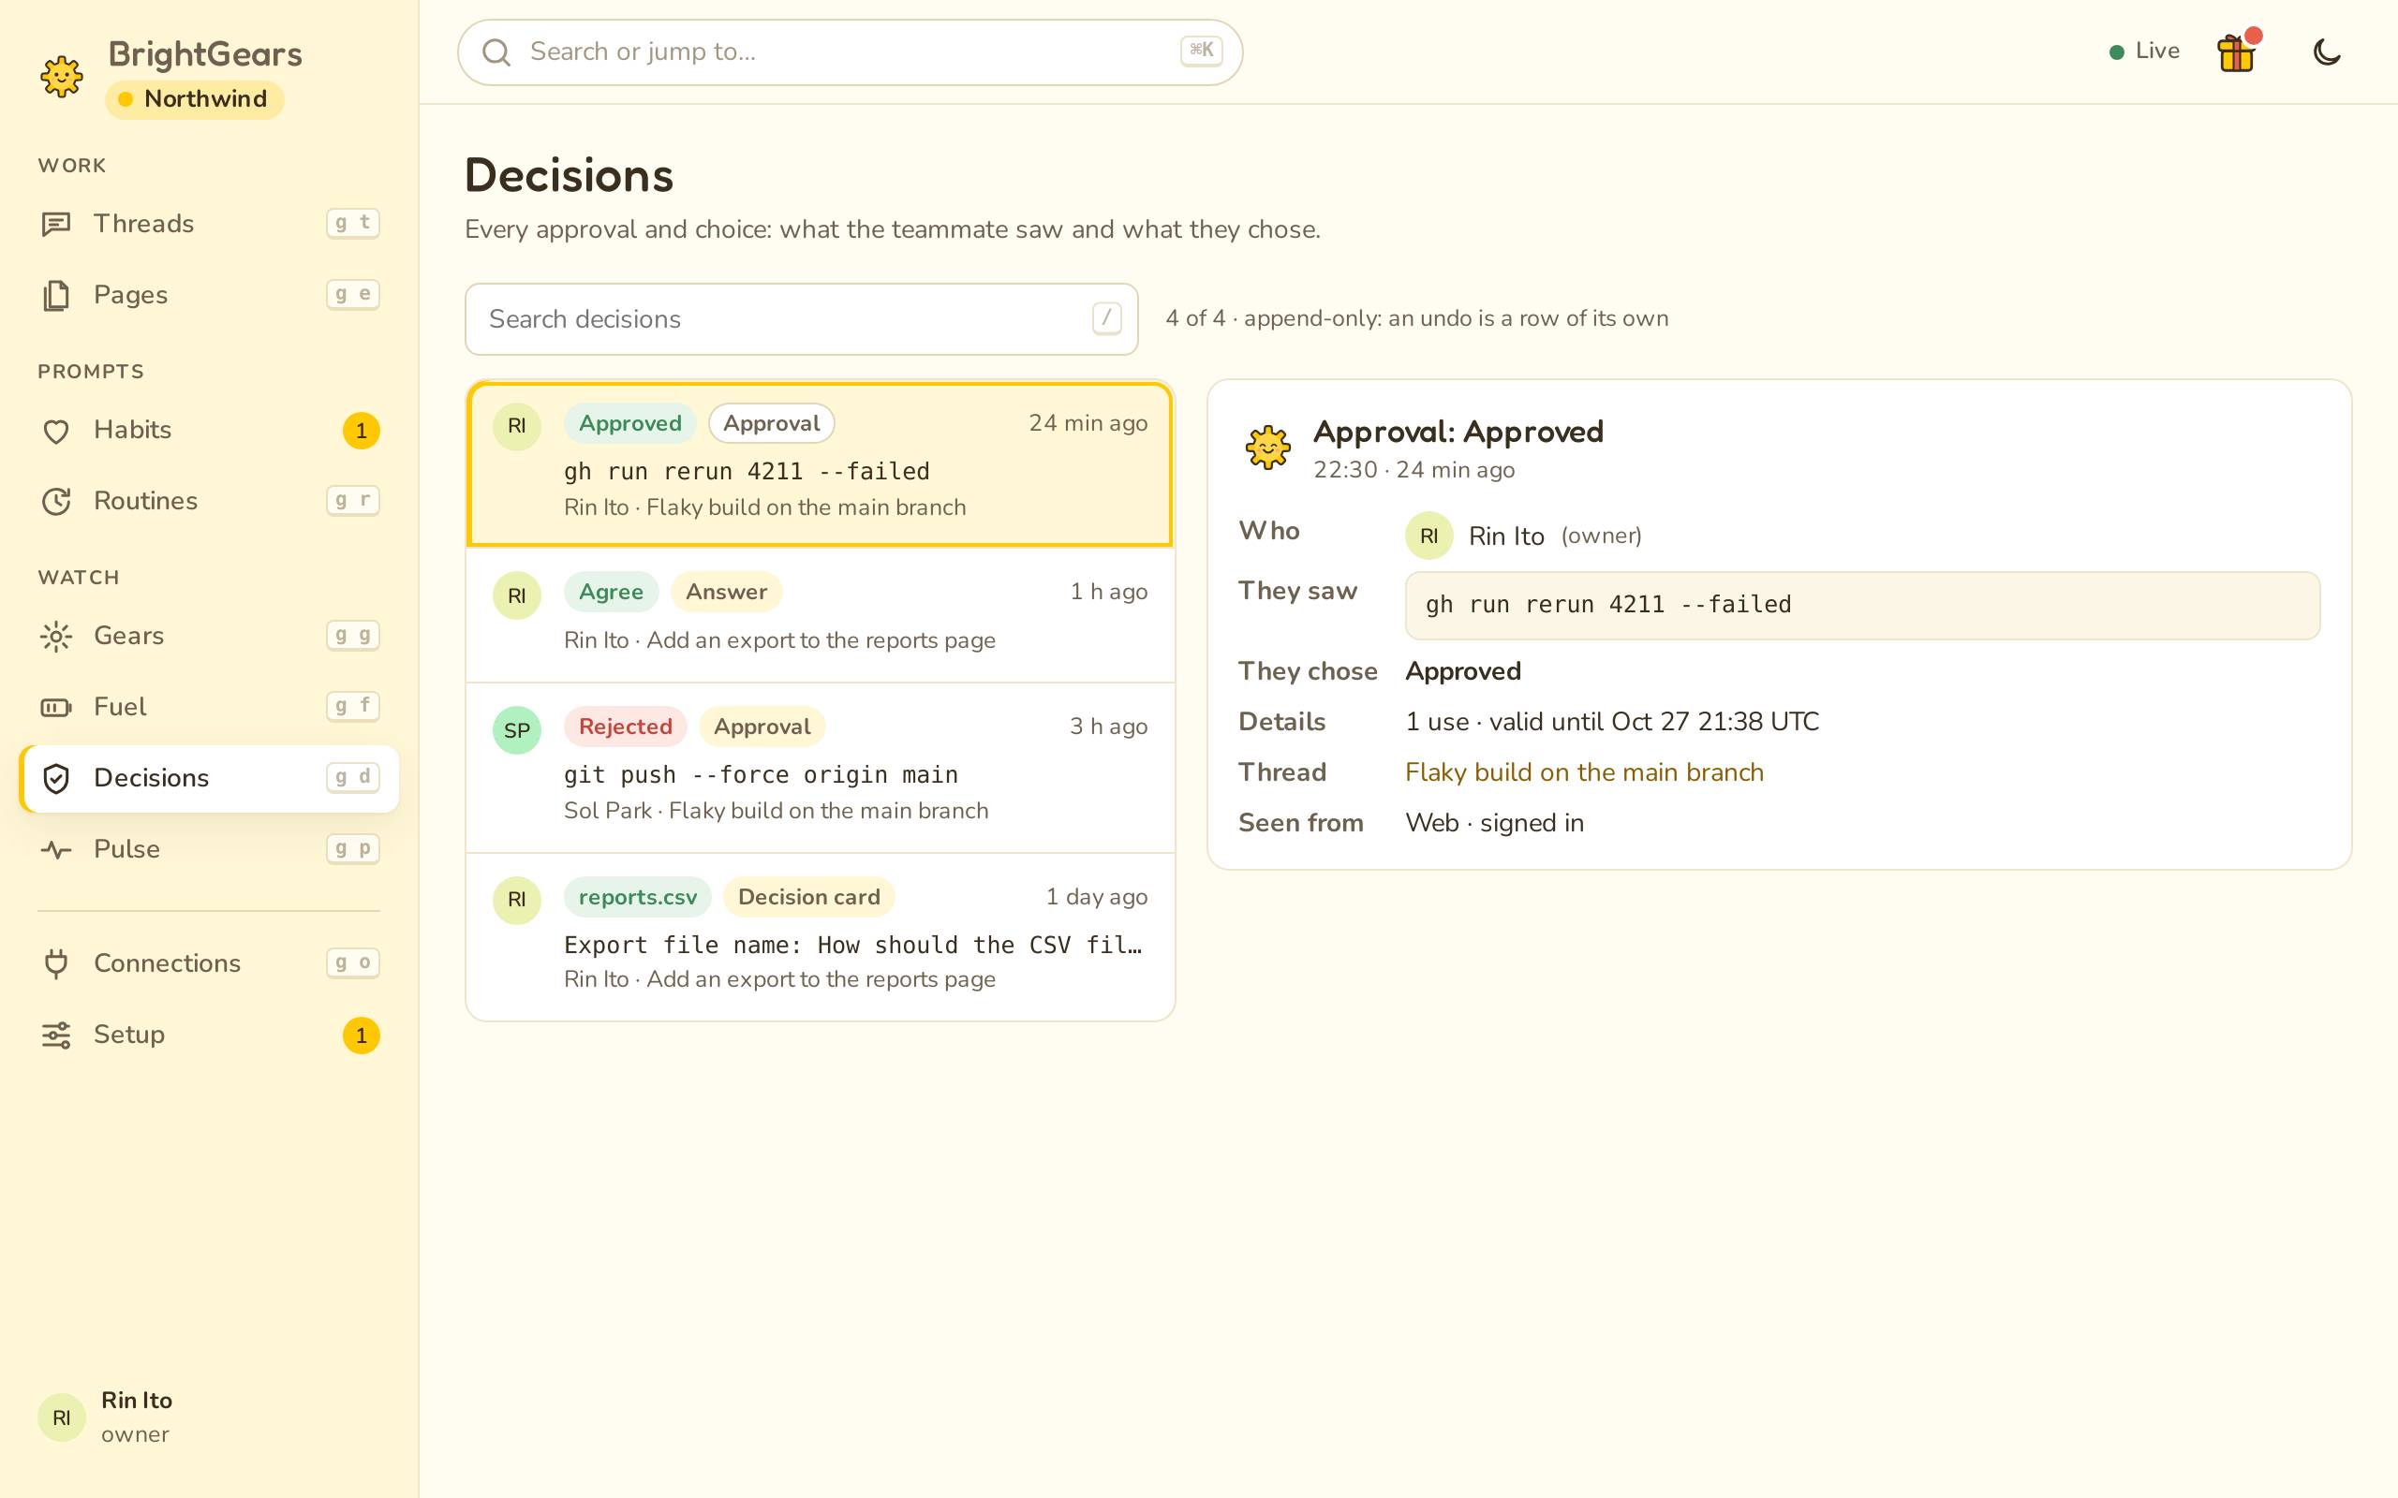The width and height of the screenshot is (2398, 1498).
Task: Select the gh run rerun 4211 decision row
Action: pyautogui.click(x=821, y=463)
